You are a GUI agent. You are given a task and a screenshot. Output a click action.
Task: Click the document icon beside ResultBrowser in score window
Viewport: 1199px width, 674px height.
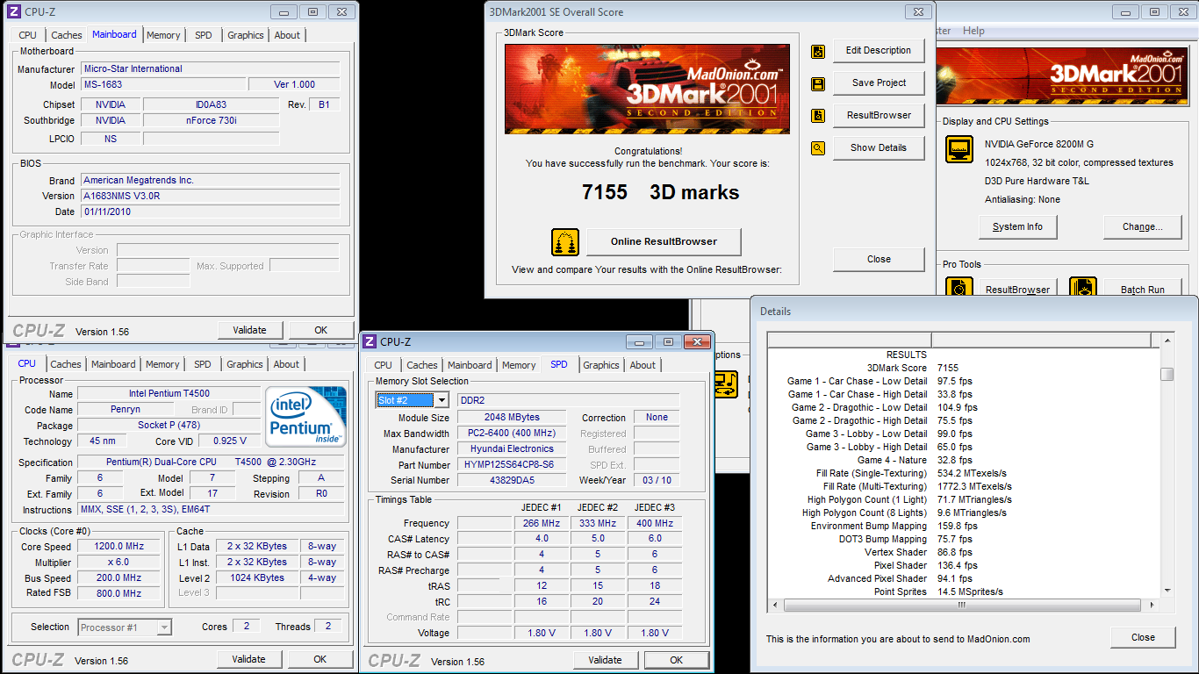(818, 116)
